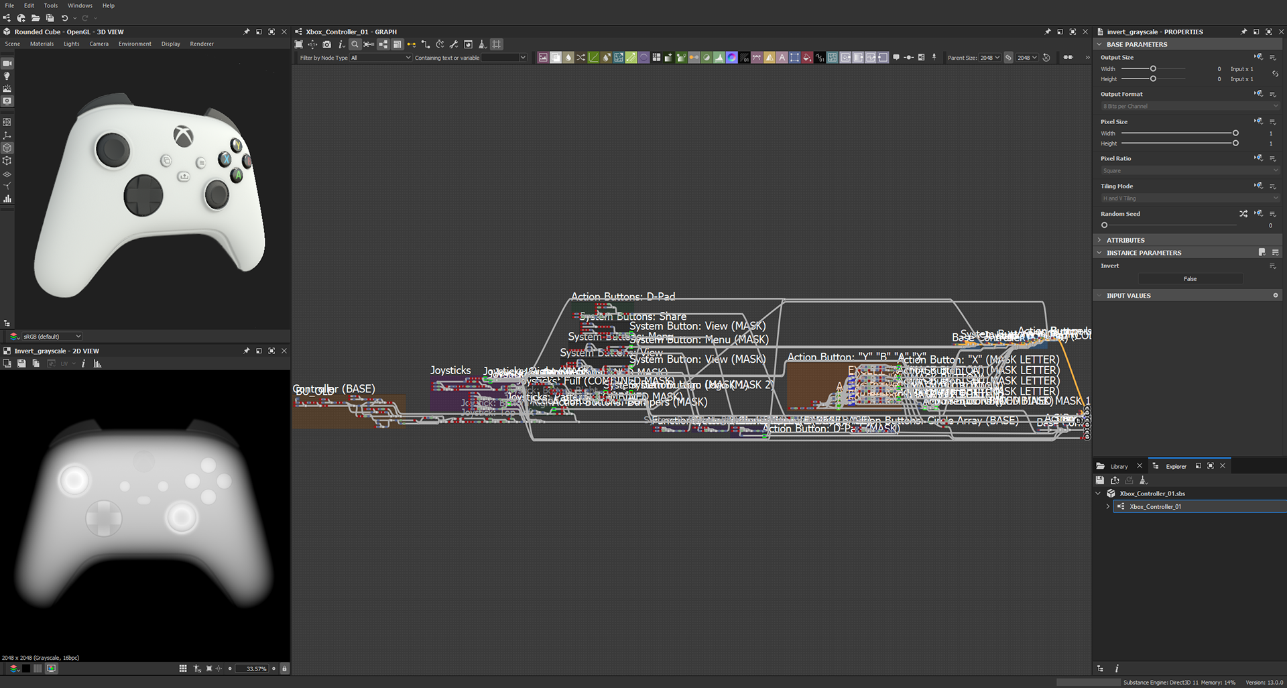Click the broom clean-graph icon
The image size is (1287, 688).
click(x=482, y=44)
